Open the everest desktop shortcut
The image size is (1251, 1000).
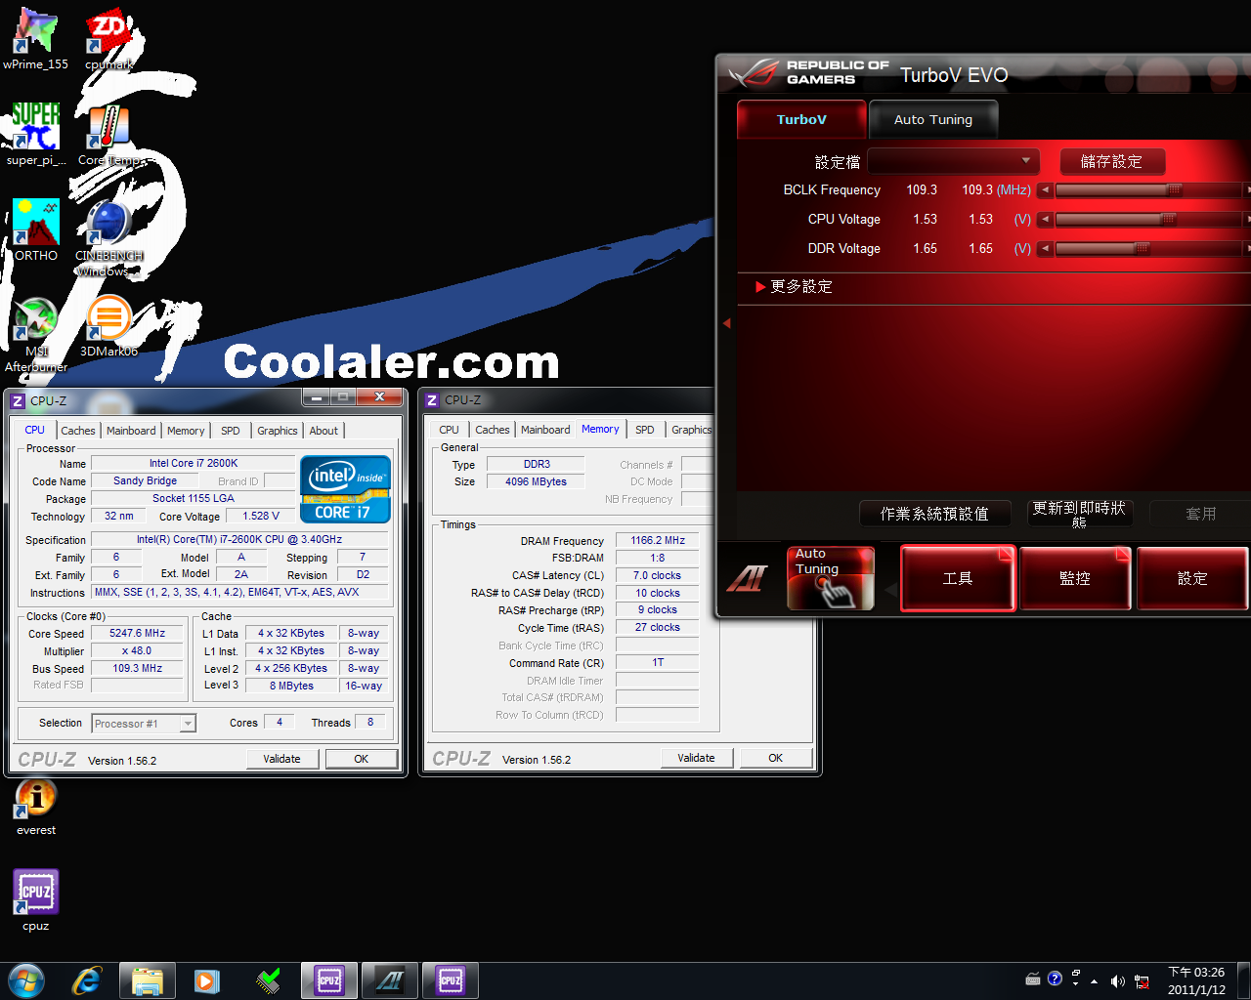click(x=36, y=807)
